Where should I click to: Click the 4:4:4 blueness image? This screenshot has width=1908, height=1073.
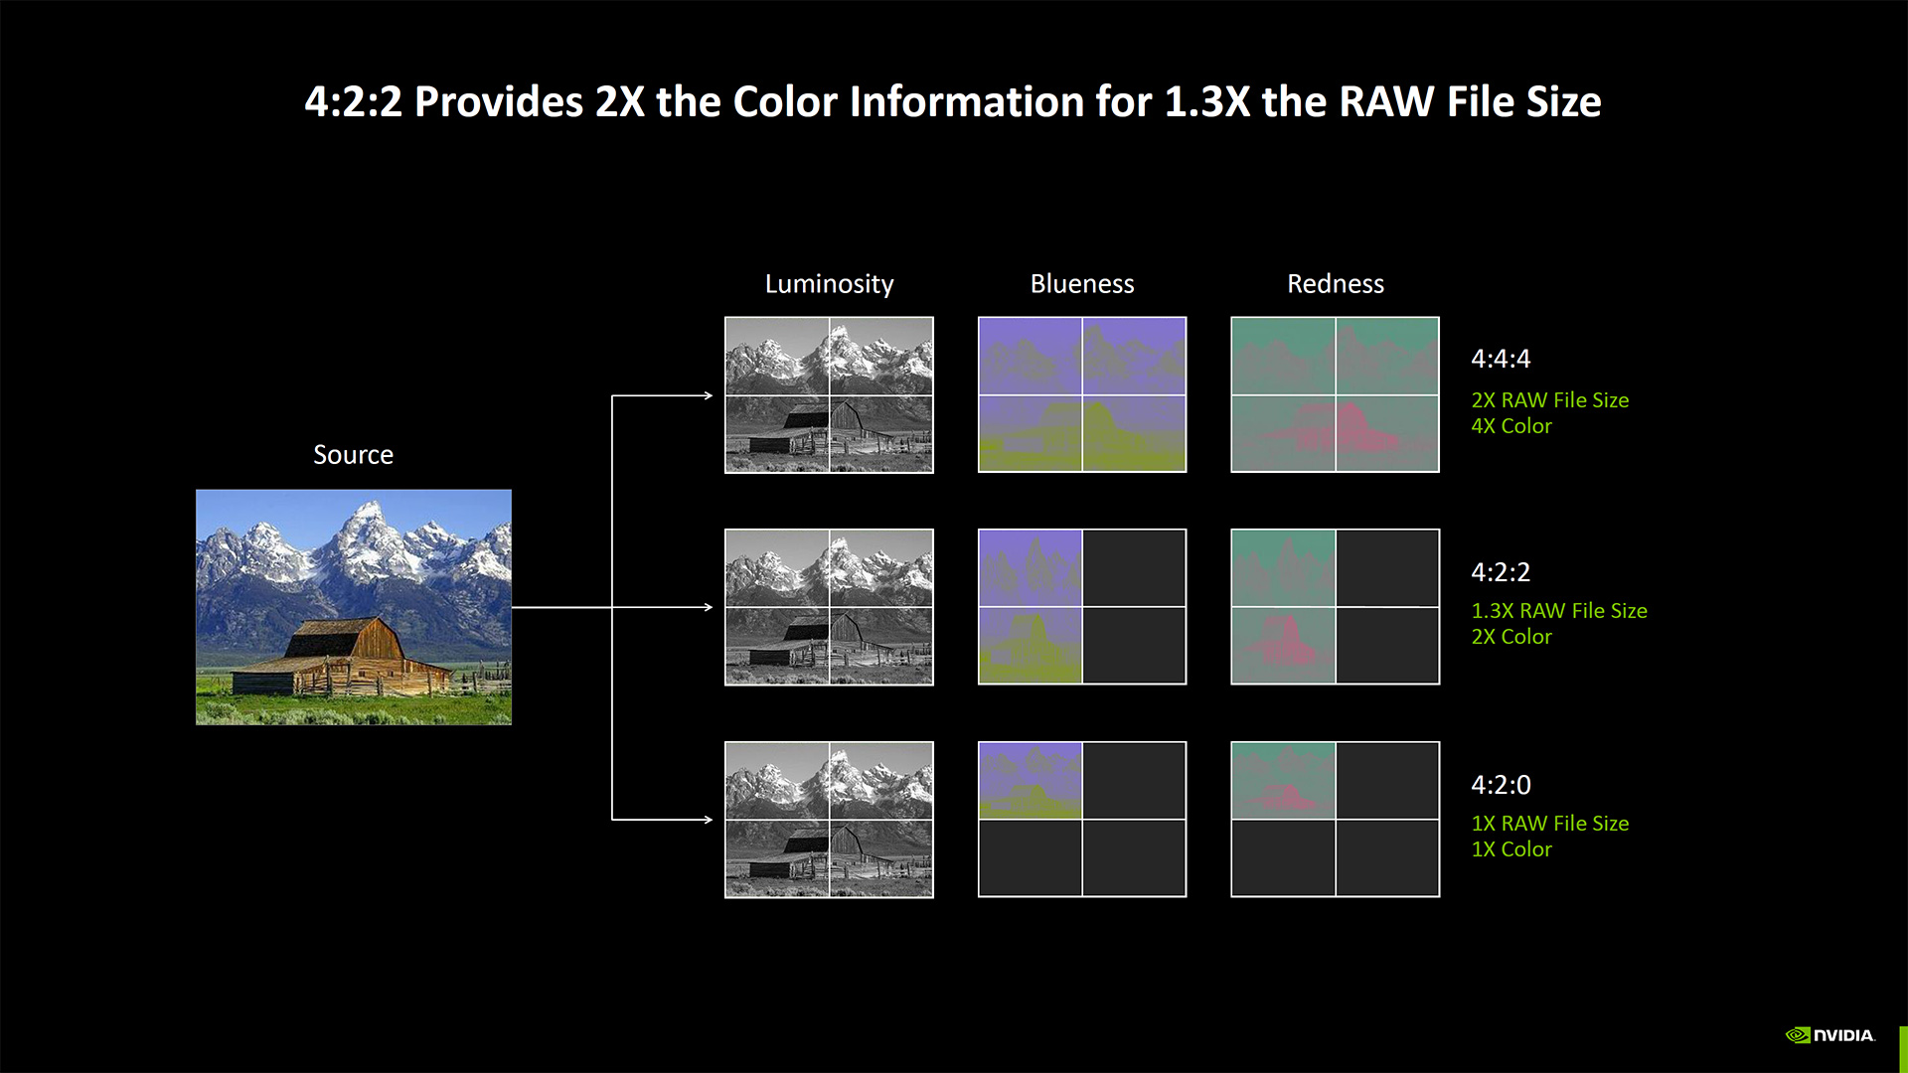point(1082,394)
